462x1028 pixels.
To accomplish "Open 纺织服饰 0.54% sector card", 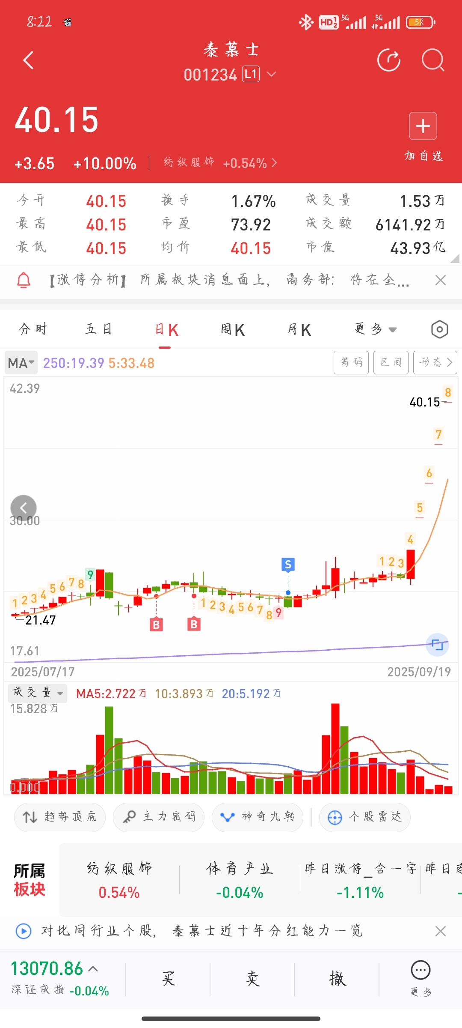I will [119, 881].
